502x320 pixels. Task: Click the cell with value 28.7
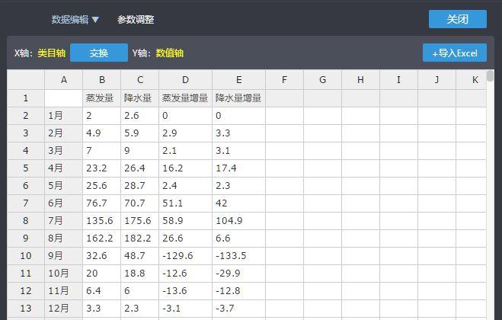pyautogui.click(x=140, y=185)
